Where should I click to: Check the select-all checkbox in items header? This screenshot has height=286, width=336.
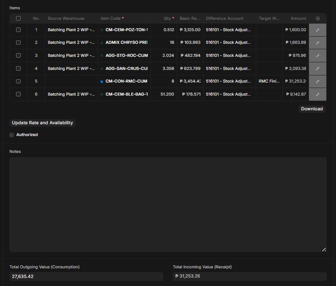coord(18,19)
